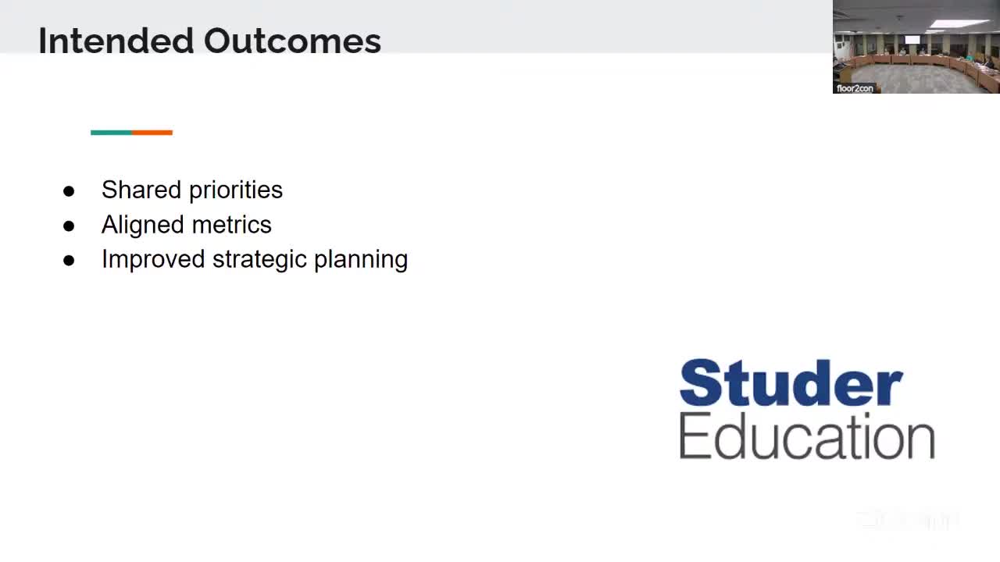
Task: Click the teal segment of accent line
Action: (x=111, y=133)
